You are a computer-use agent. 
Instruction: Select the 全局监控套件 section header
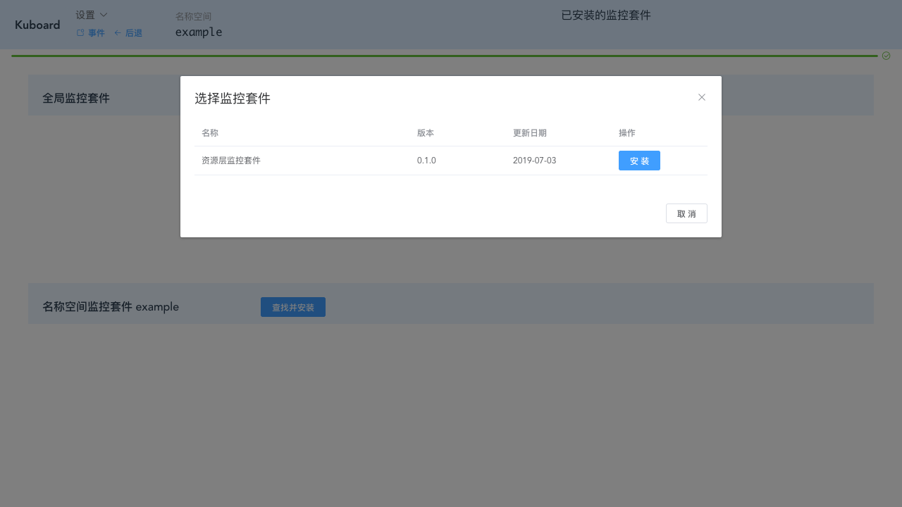(76, 98)
